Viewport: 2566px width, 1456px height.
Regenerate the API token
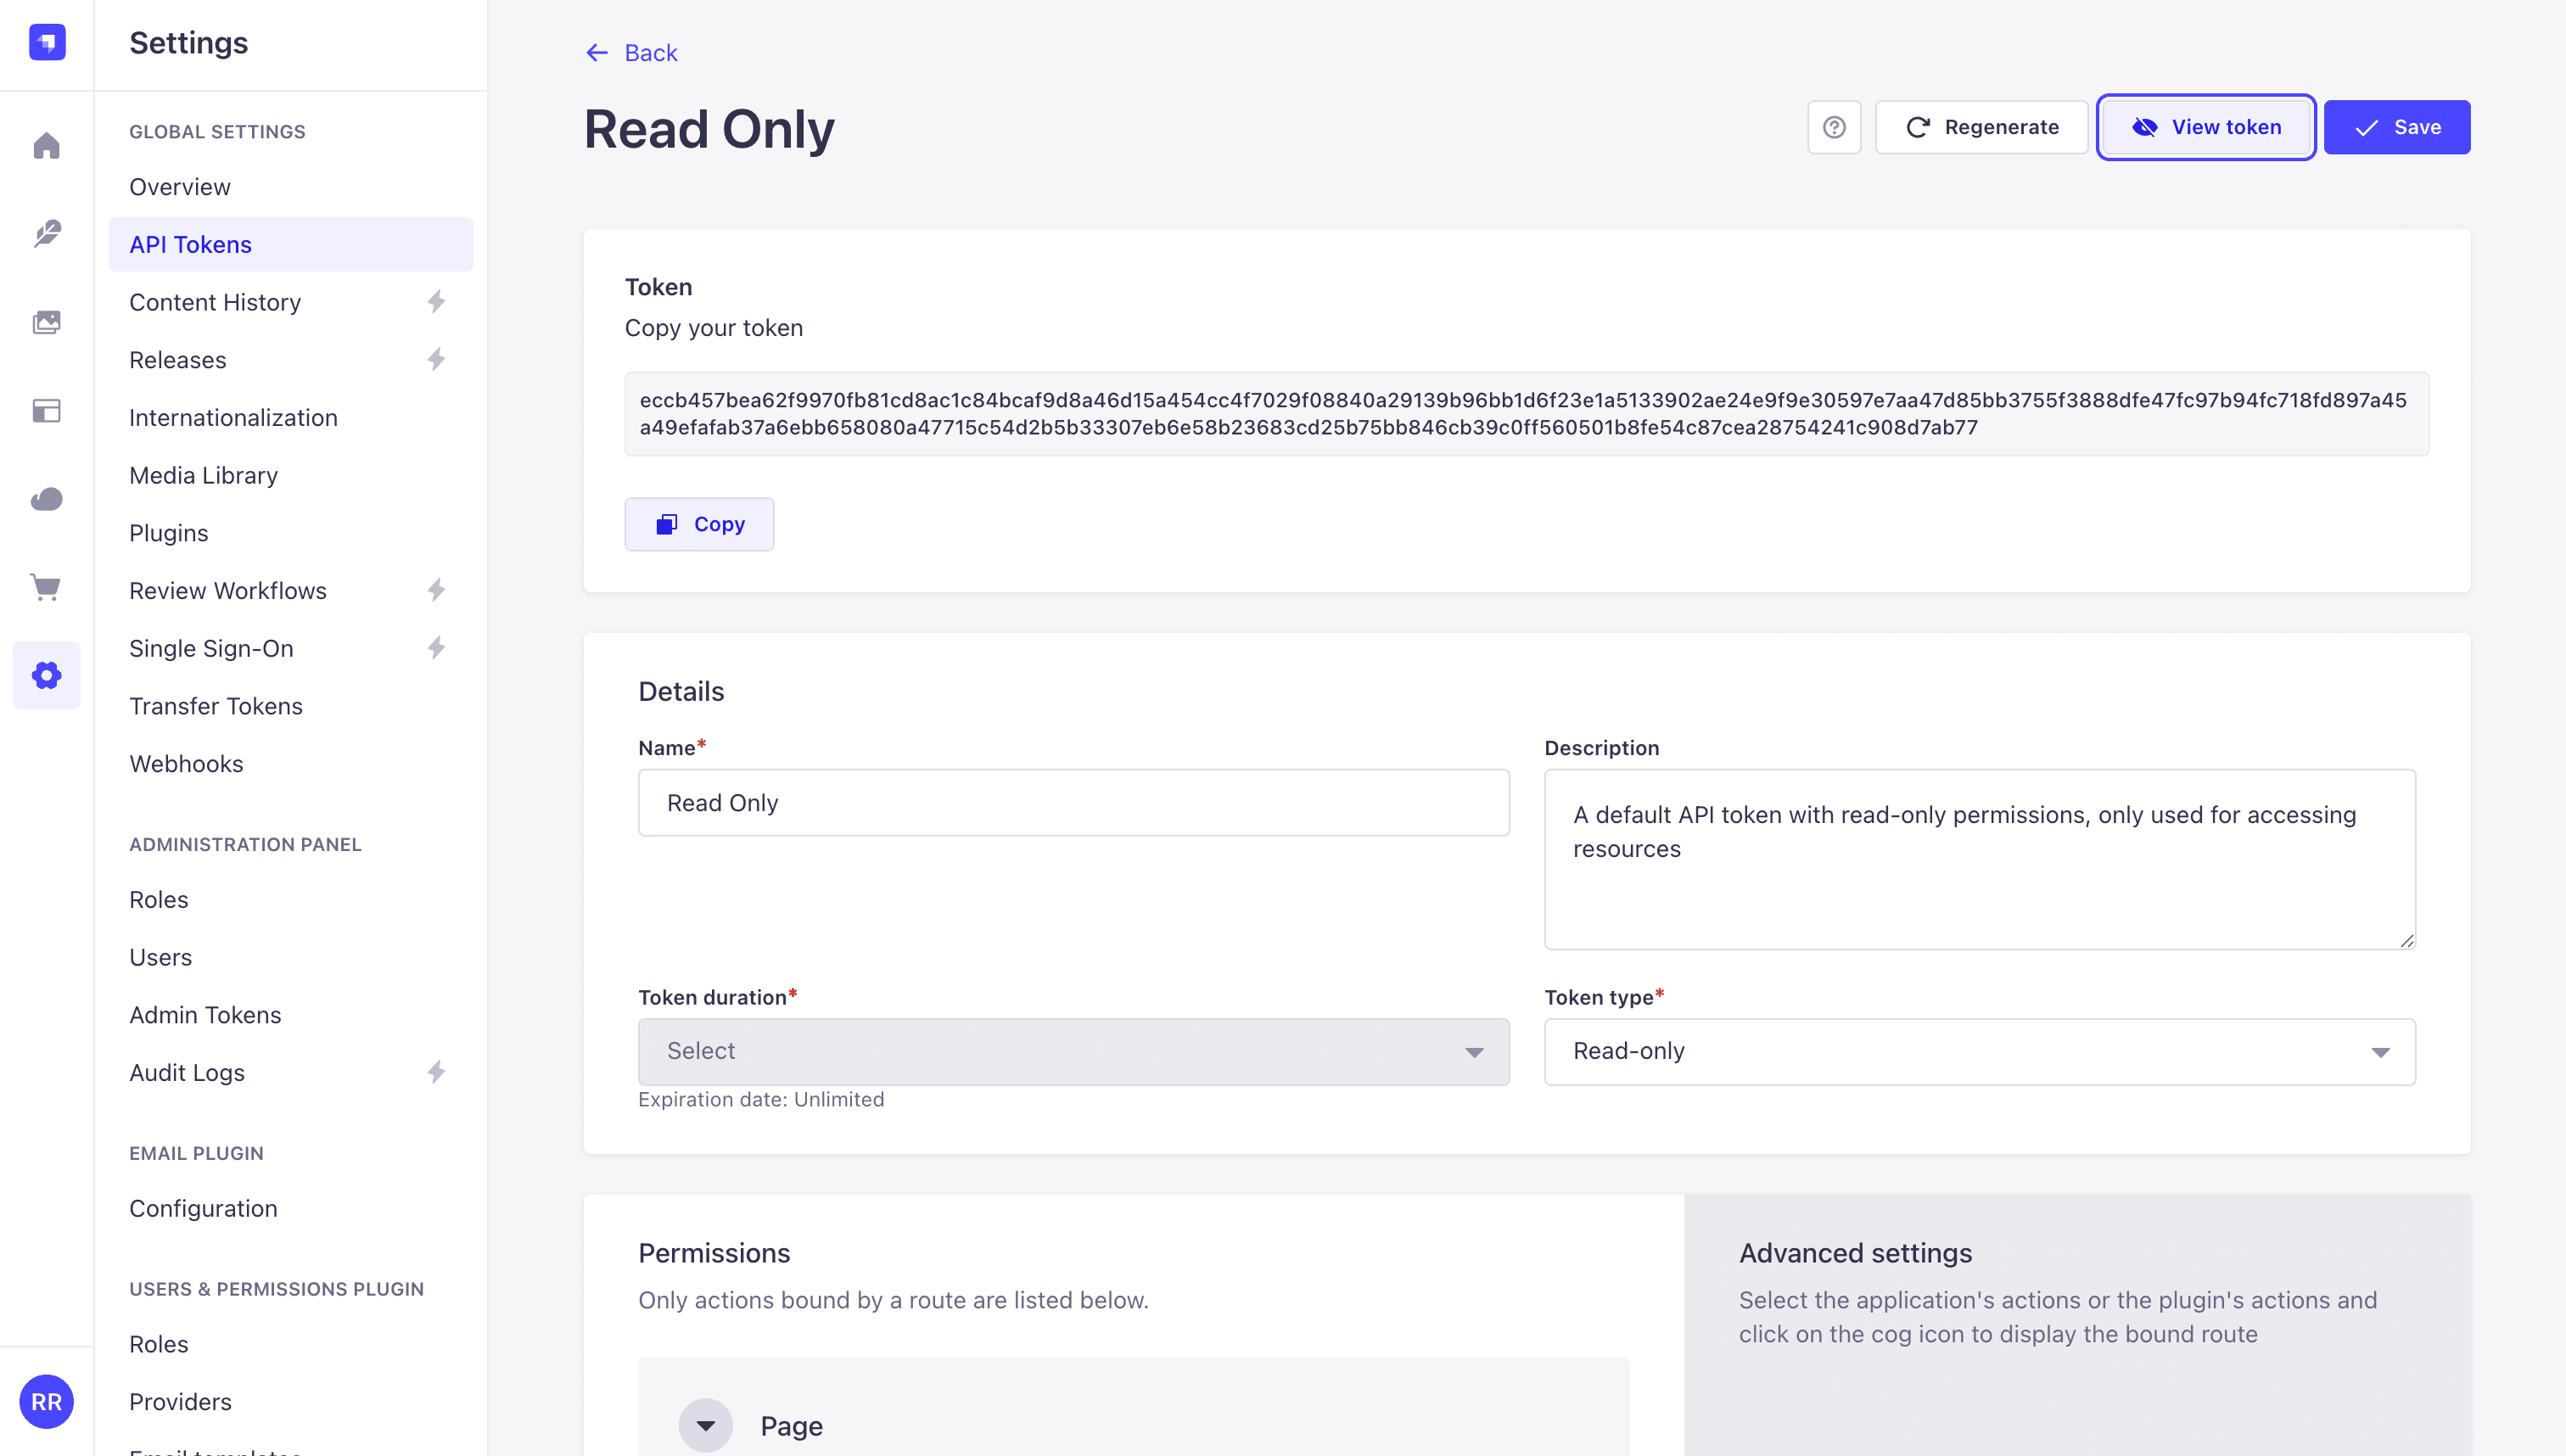pyautogui.click(x=1981, y=127)
